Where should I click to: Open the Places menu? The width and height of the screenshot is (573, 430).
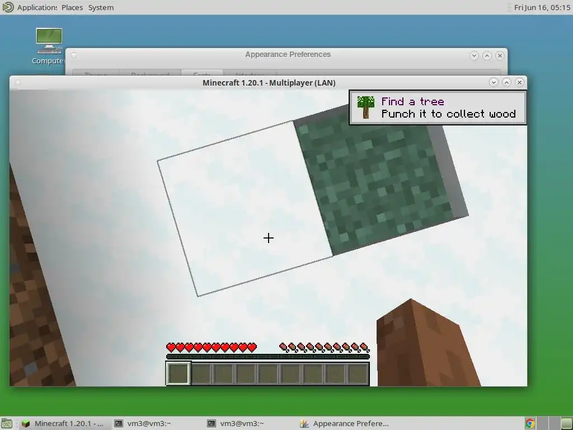pos(72,7)
